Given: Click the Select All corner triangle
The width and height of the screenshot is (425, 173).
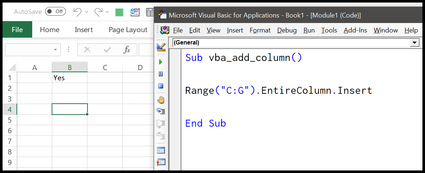Looking at the screenshot, I should (11, 67).
